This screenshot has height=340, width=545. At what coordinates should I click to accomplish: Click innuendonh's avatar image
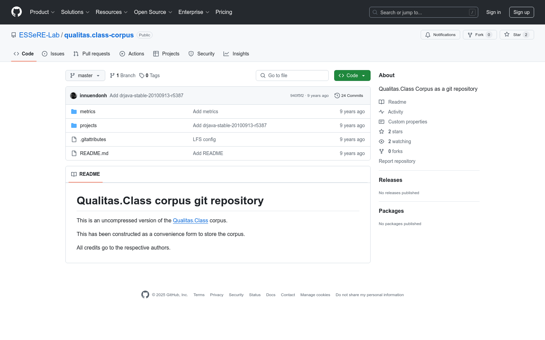74,96
